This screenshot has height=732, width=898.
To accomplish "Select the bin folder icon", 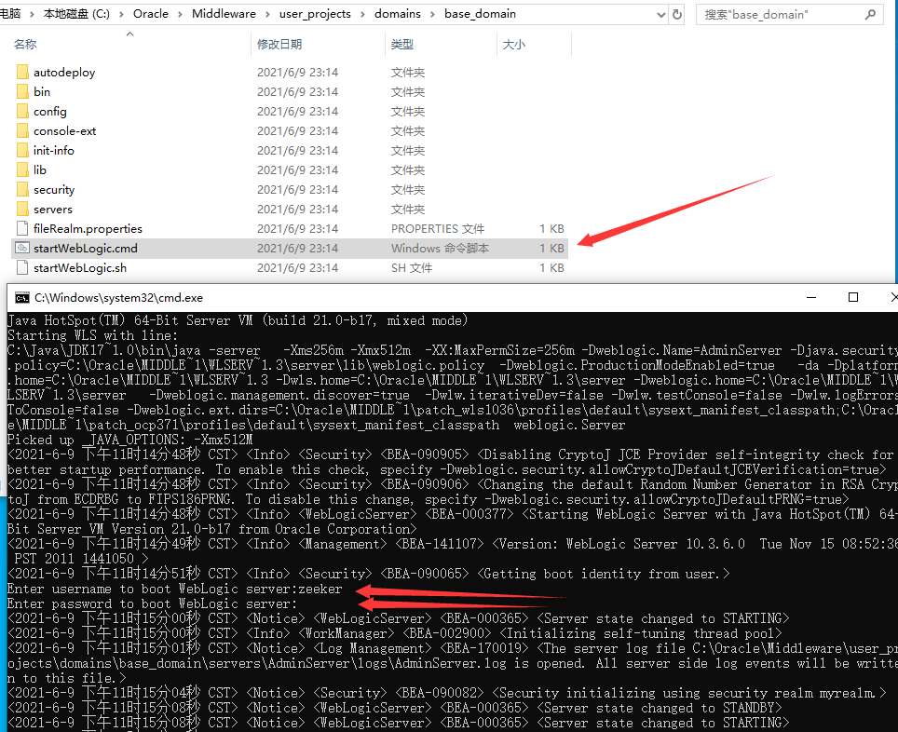I will tap(22, 91).
